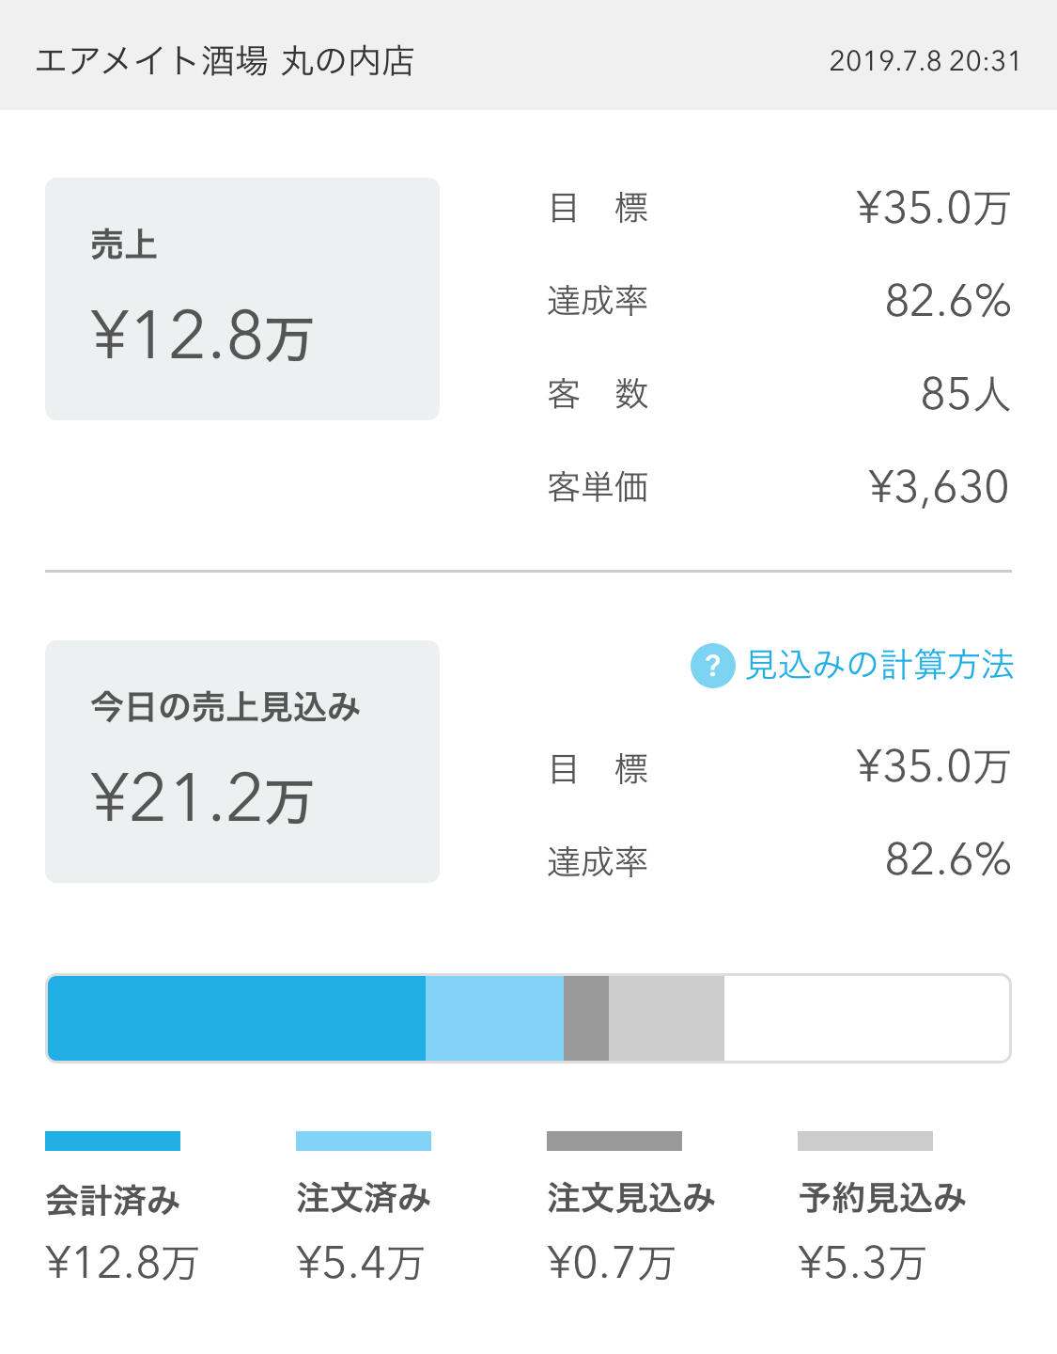Click the 客単価 ¥3,630 value
This screenshot has width=1057, height=1354.
click(939, 487)
